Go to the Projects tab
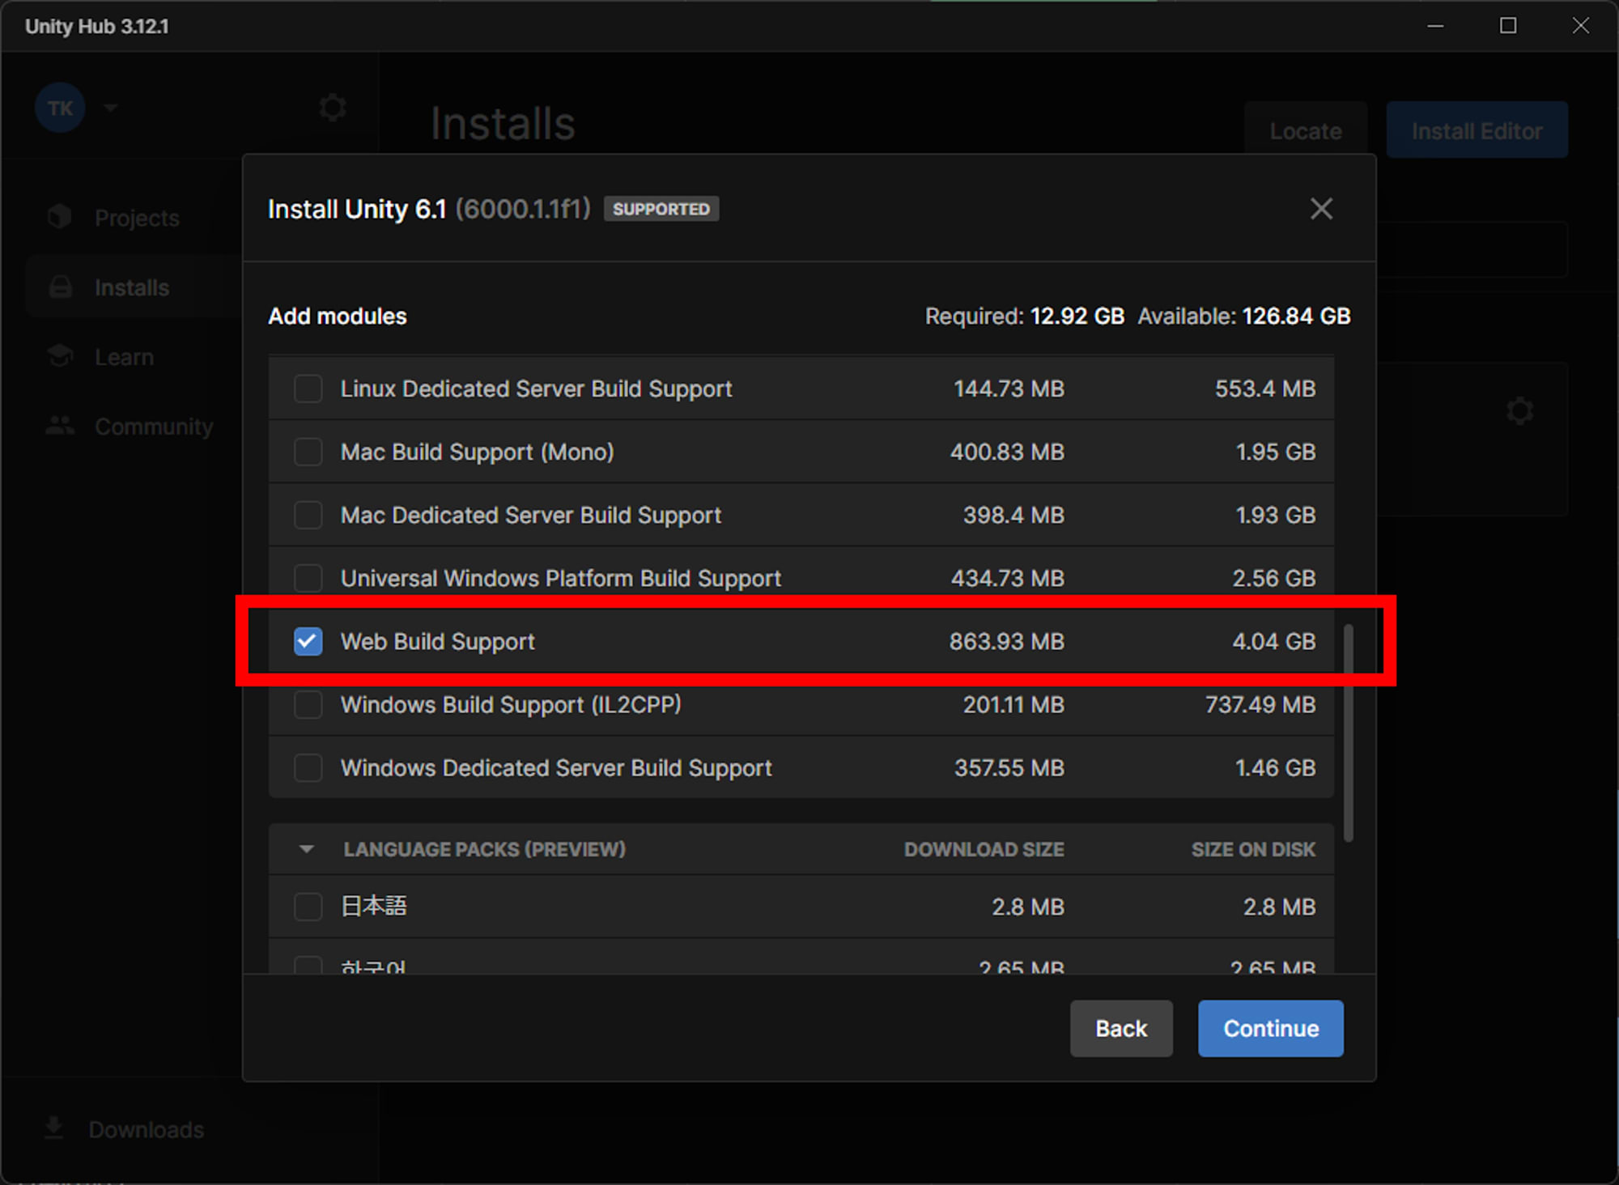The width and height of the screenshot is (1619, 1185). (137, 218)
